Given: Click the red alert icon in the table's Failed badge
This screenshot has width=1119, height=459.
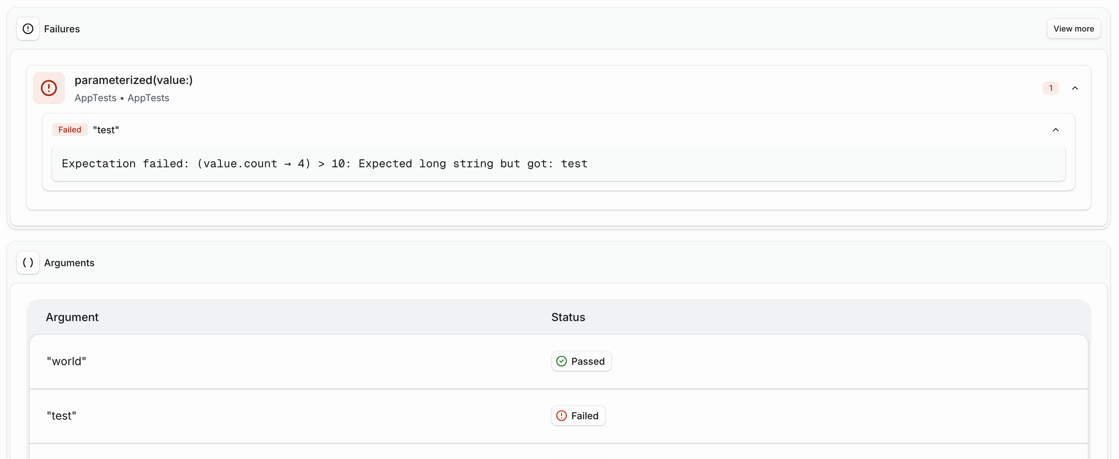Looking at the screenshot, I should coord(561,416).
